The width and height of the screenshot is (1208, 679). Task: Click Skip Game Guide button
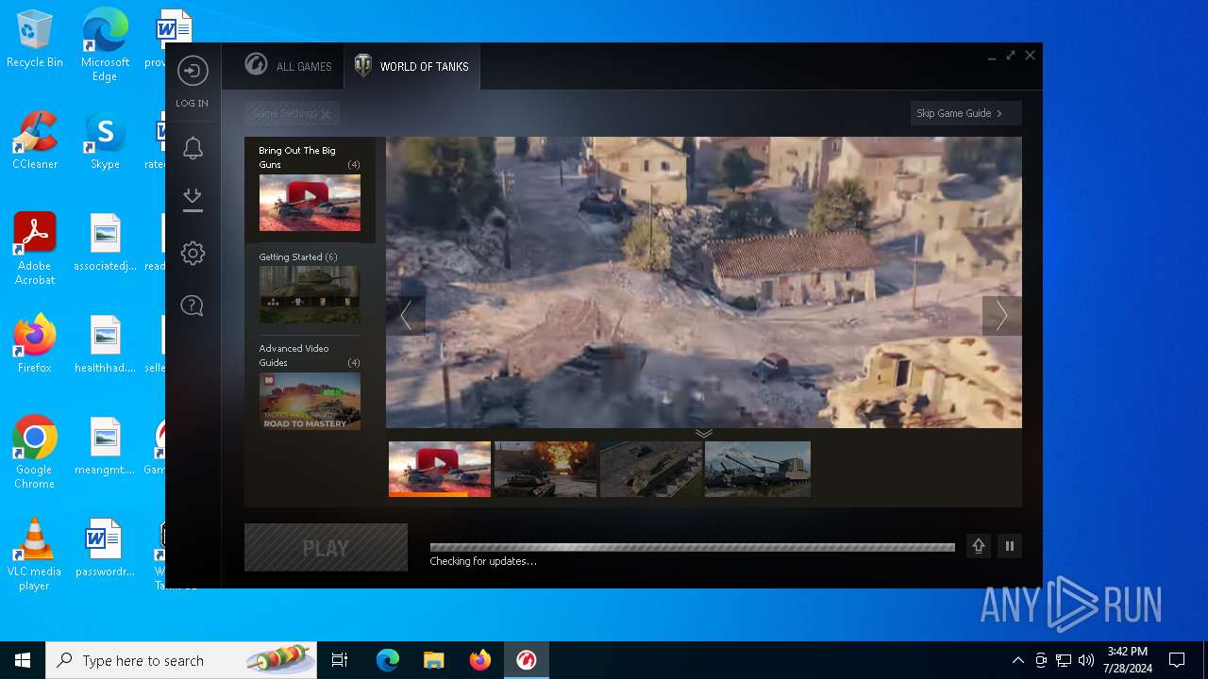click(x=965, y=113)
